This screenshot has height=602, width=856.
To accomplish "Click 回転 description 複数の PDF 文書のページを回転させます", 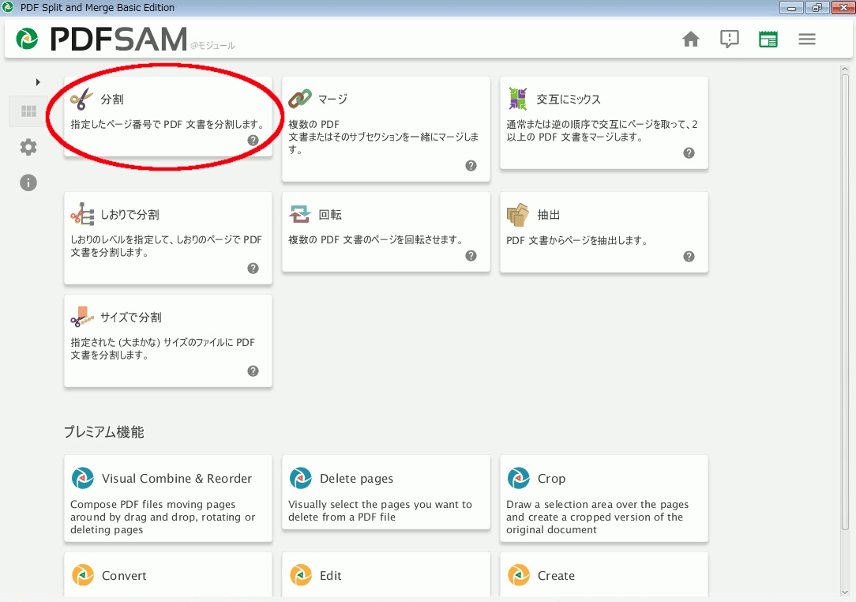I will pos(376,240).
